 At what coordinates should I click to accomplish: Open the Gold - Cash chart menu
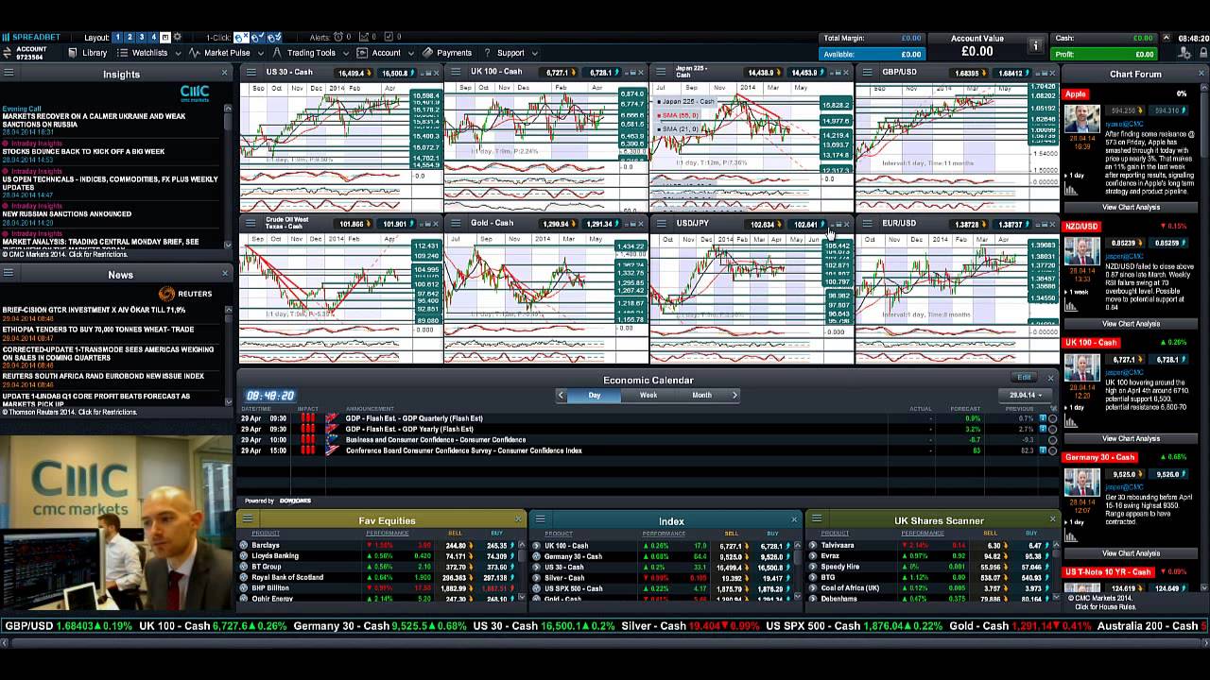(456, 223)
